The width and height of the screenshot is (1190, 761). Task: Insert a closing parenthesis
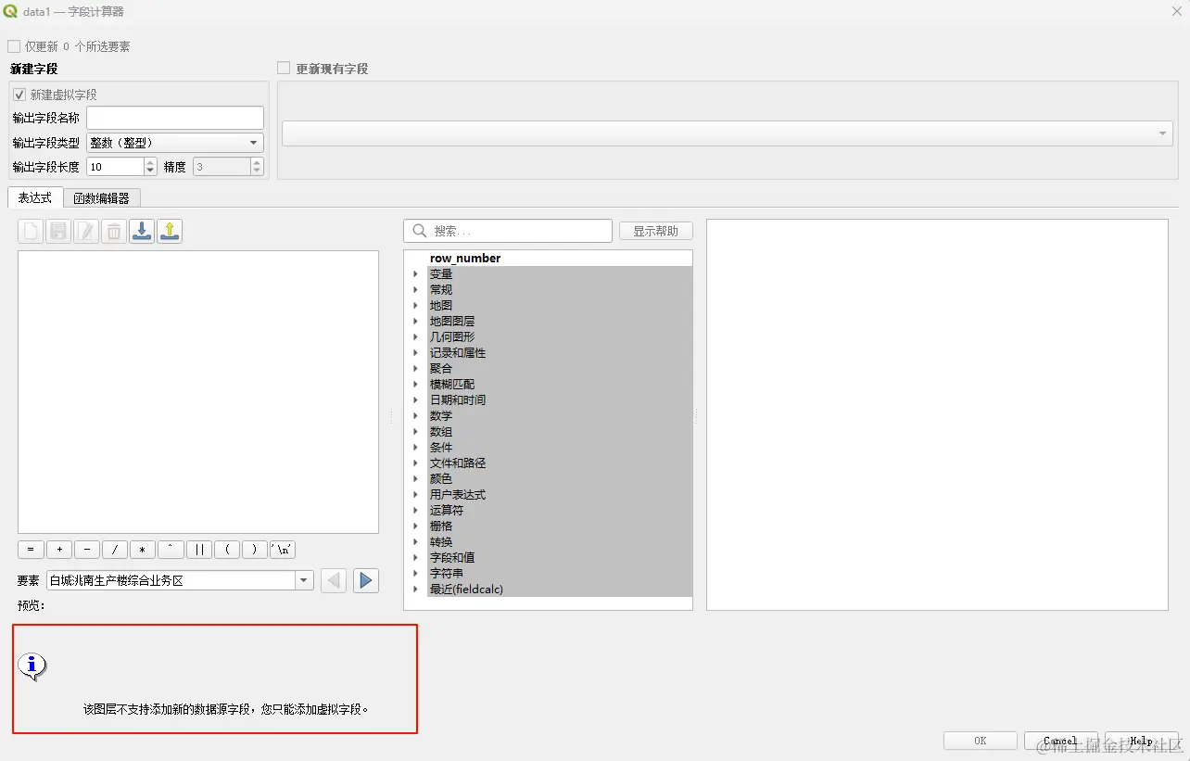tap(255, 550)
